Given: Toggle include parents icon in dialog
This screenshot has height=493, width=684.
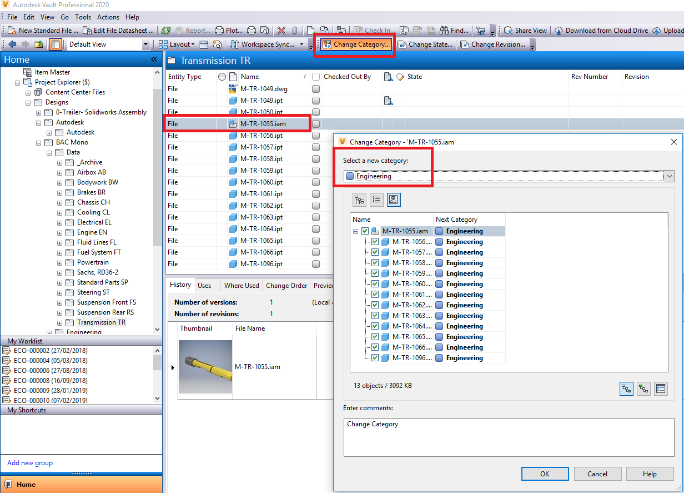Looking at the screenshot, I should 643,389.
